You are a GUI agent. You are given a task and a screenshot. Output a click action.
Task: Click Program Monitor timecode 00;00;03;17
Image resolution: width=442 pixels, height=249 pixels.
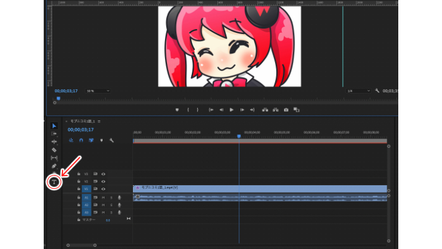click(66, 91)
